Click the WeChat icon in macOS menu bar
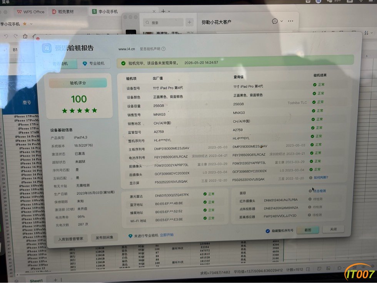This screenshot has height=283, width=377. pos(330,1)
